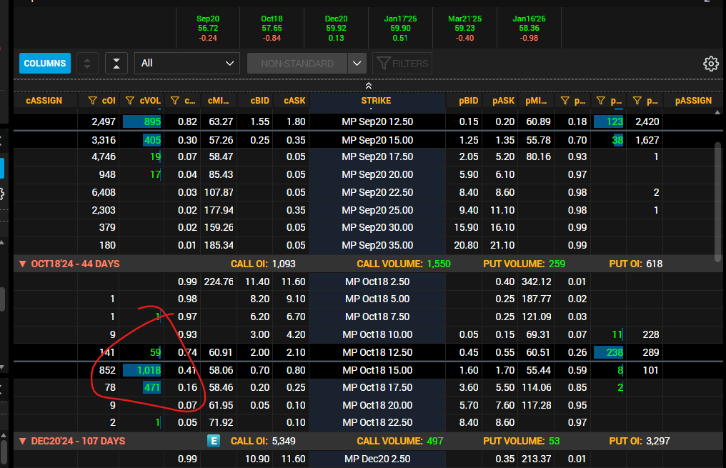726x468 pixels.
Task: Click the MP Oct18 15.00 strike cell
Action: tap(377, 370)
